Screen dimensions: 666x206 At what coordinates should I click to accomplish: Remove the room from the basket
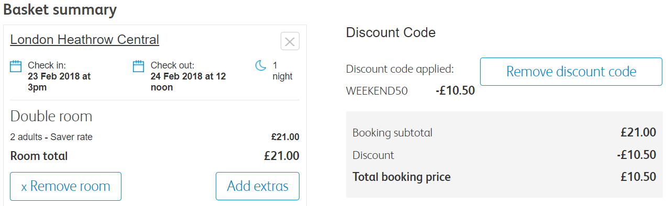[65, 186]
